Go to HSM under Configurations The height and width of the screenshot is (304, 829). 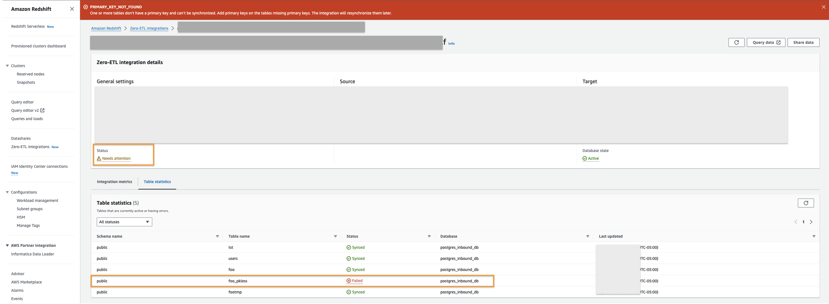[21, 217]
